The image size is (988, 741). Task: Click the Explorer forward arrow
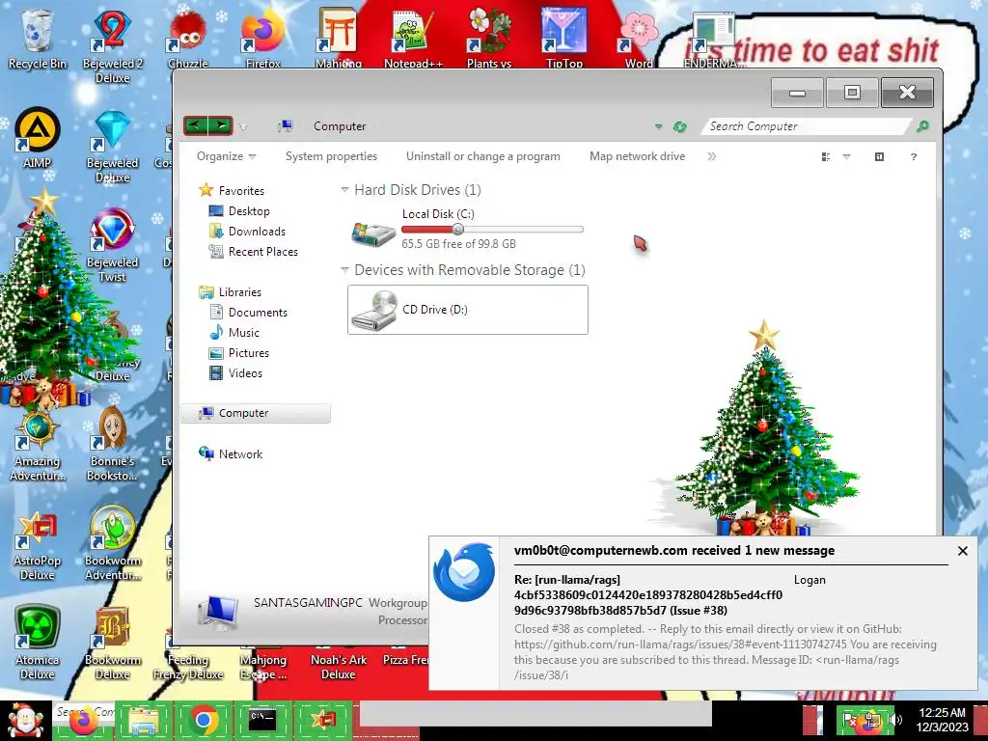221,126
